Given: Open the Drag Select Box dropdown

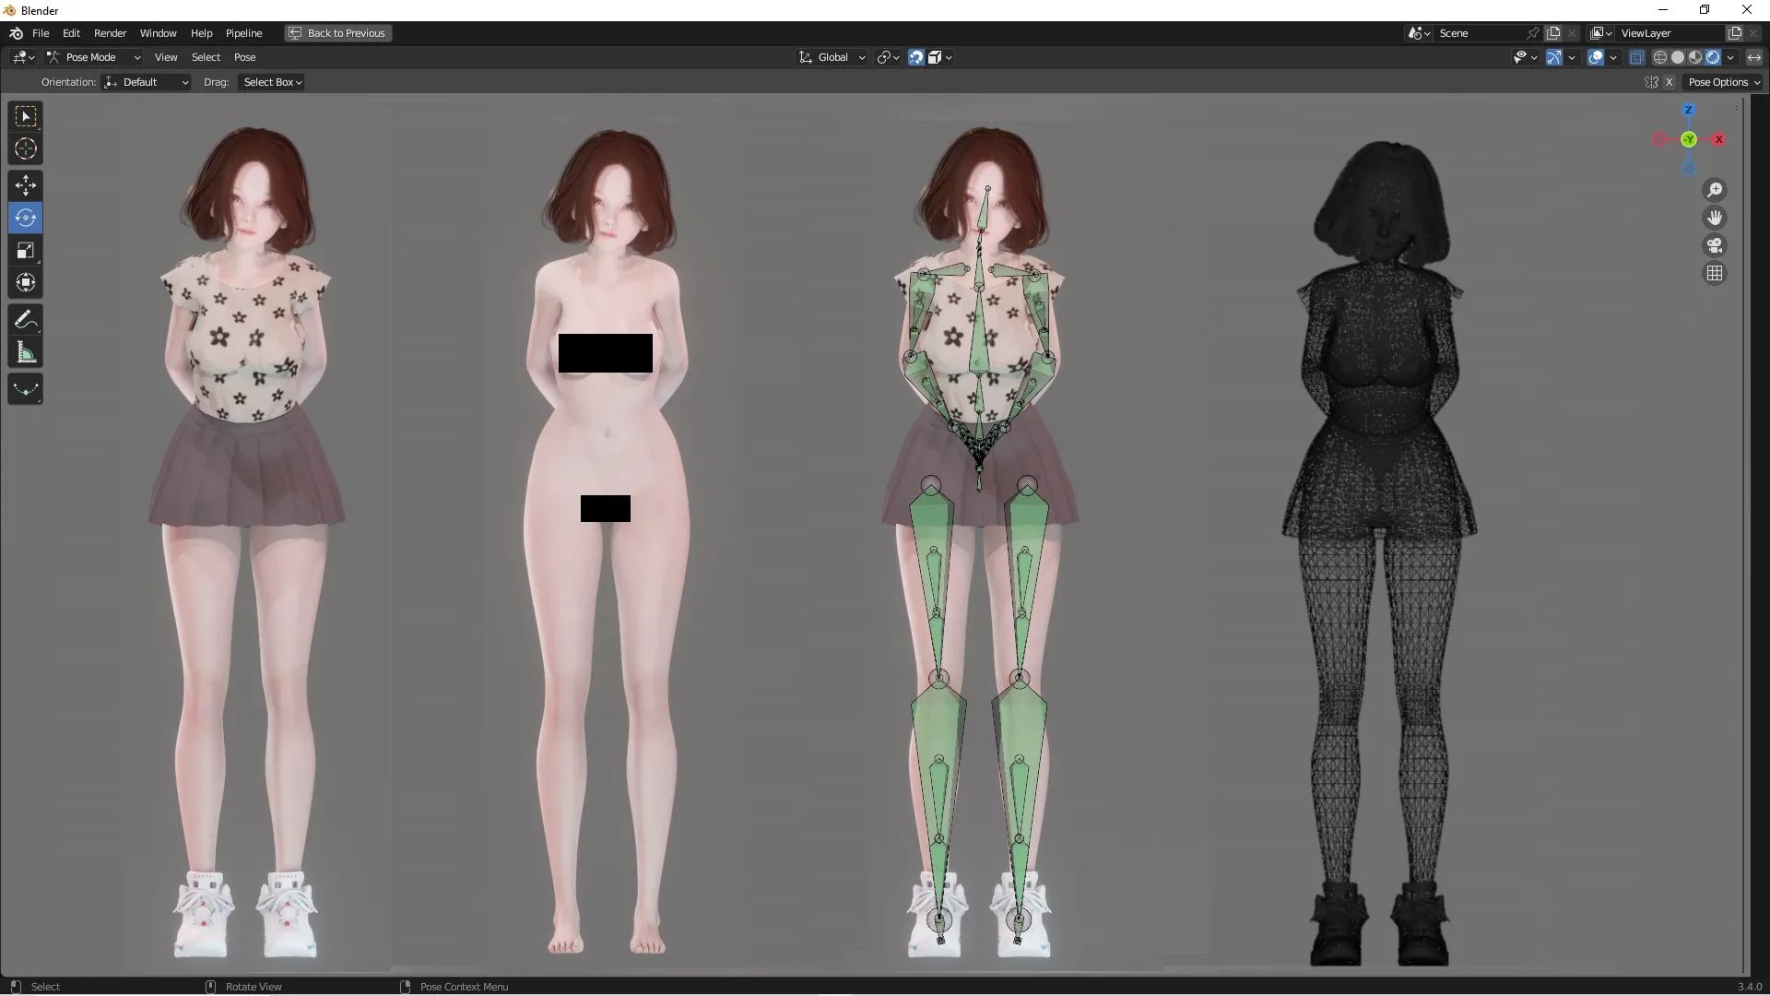Looking at the screenshot, I should click(270, 81).
